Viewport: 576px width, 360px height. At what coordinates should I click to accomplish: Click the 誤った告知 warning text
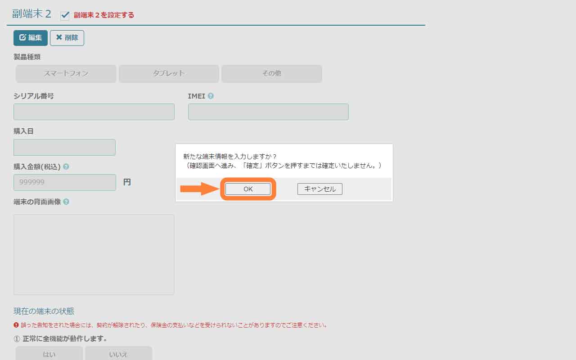pyautogui.click(x=173, y=325)
